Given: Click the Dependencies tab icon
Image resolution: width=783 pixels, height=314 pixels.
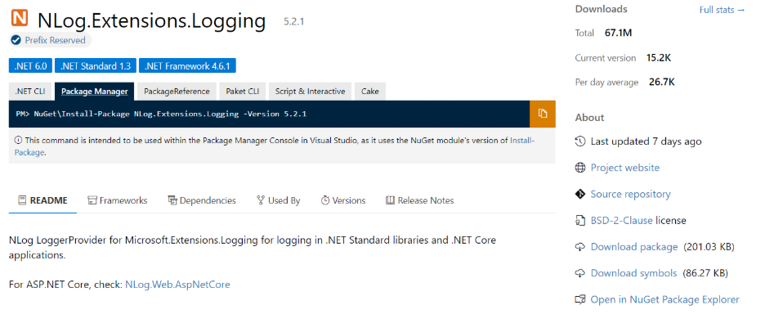Looking at the screenshot, I should click(172, 200).
